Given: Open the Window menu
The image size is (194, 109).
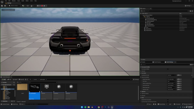Looking at the screenshot, I should click(14, 1).
